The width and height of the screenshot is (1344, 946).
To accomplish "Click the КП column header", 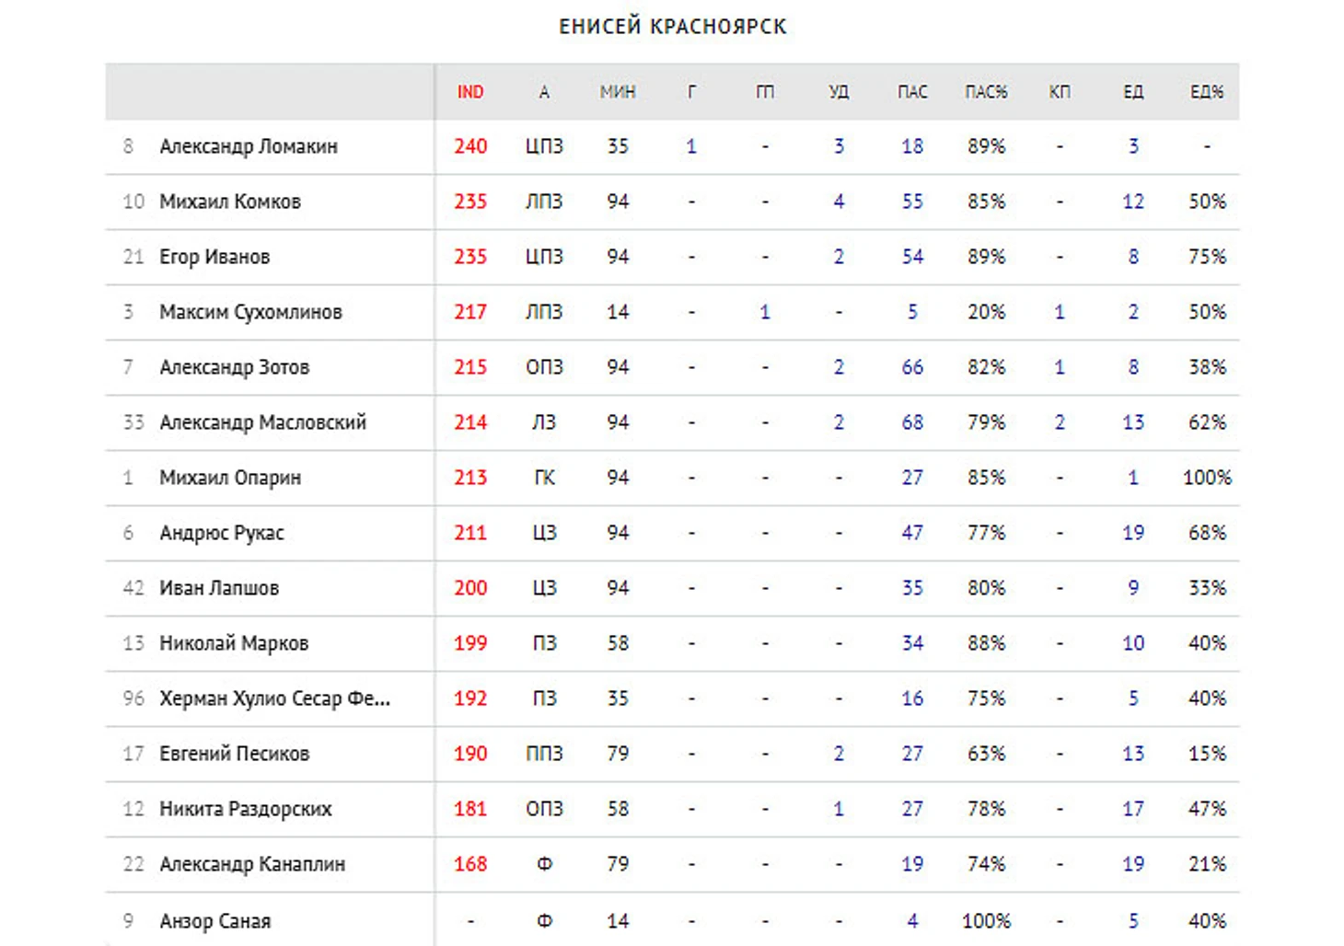I will click(1060, 92).
